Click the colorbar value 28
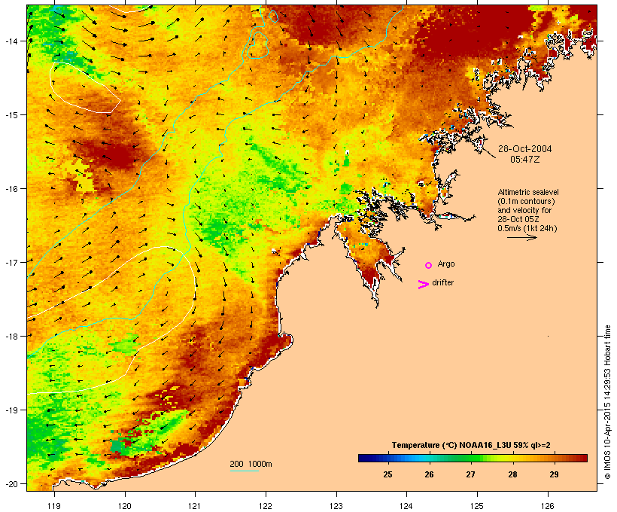Viewport: 617px width, 512px height. tap(512, 474)
